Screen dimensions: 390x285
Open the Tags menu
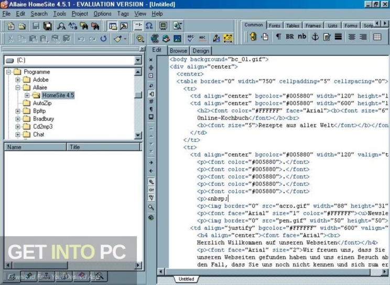pos(123,14)
